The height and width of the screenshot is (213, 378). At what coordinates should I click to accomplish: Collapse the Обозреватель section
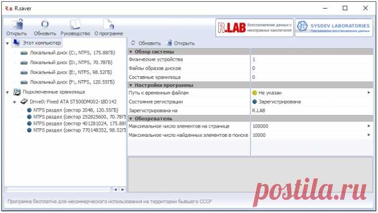(131, 119)
